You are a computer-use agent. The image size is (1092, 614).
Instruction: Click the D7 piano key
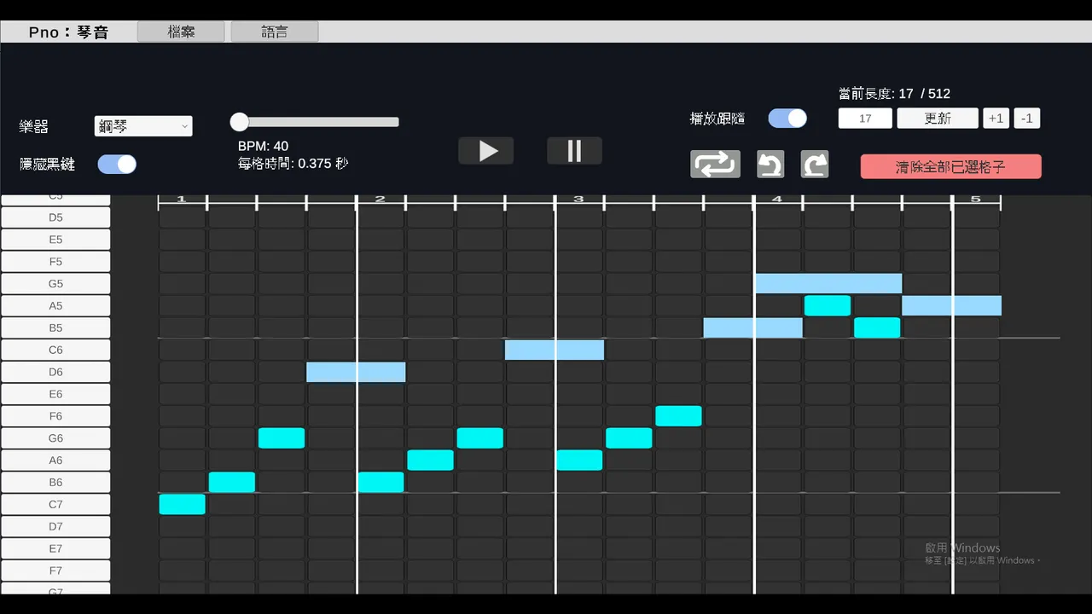click(x=55, y=527)
